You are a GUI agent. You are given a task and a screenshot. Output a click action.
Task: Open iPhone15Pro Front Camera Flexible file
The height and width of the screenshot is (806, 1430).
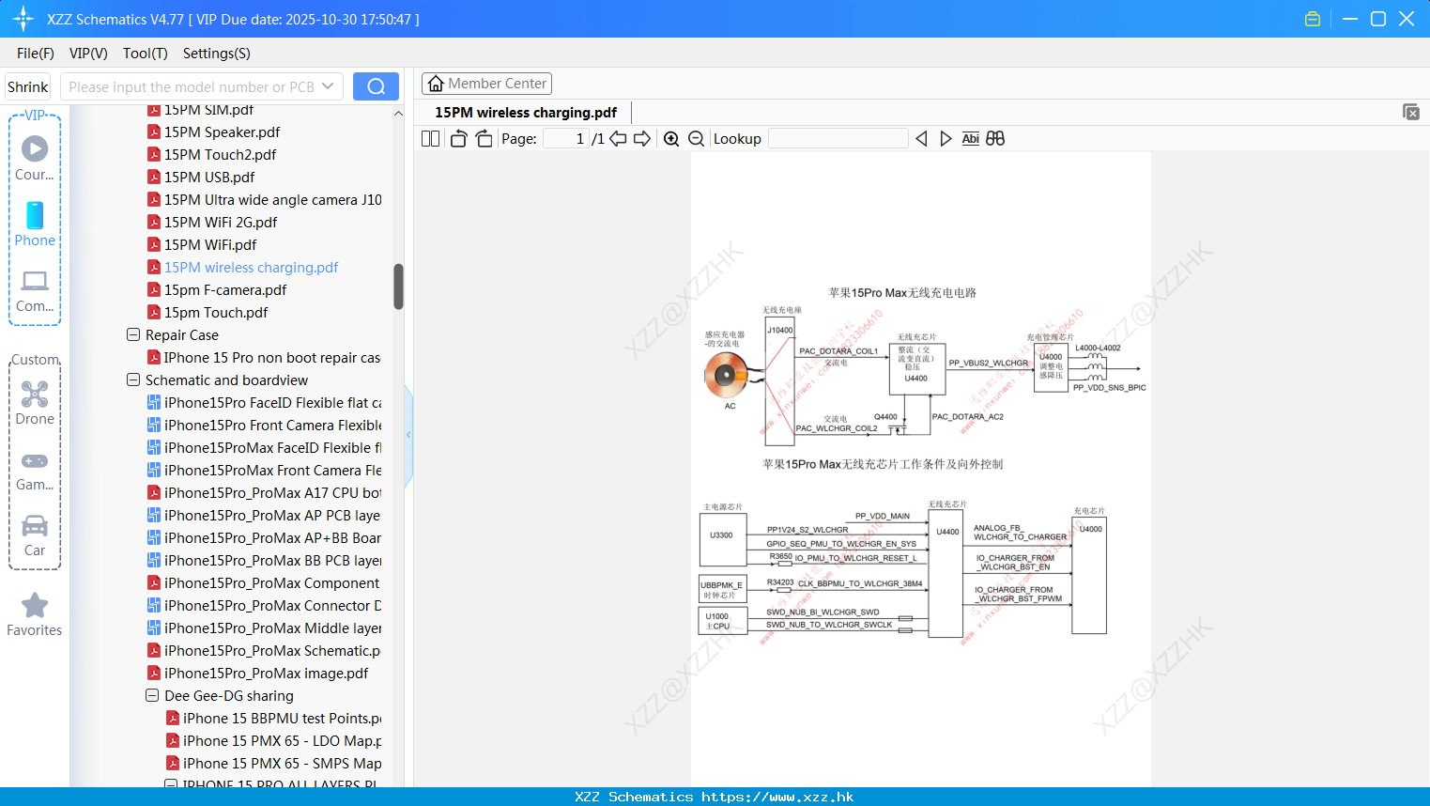pyautogui.click(x=265, y=426)
